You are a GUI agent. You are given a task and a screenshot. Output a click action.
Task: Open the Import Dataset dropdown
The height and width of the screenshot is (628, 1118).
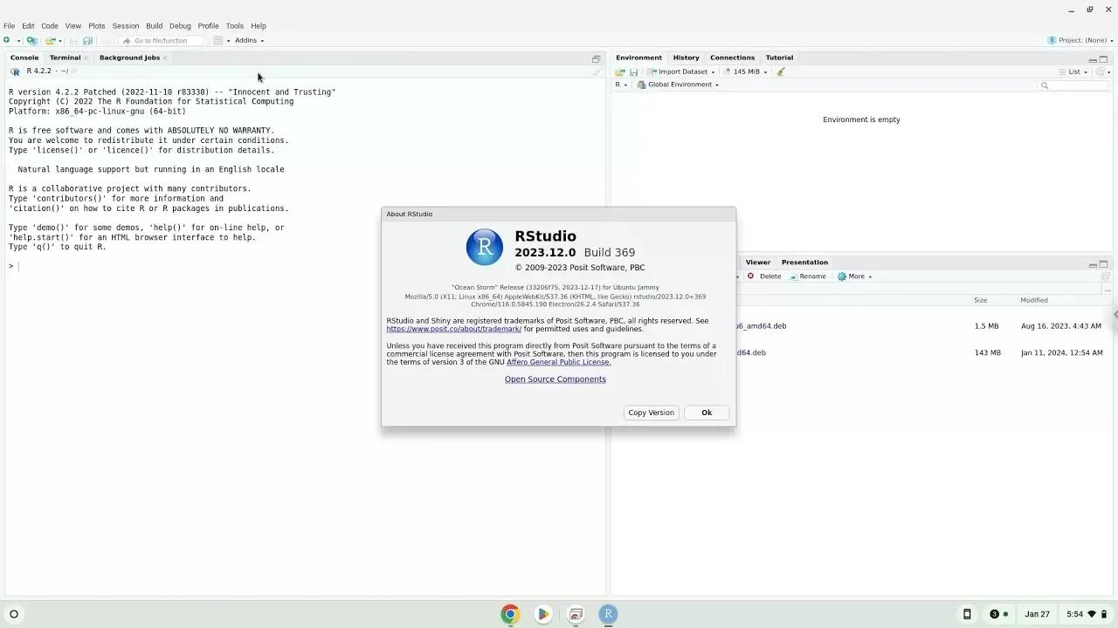point(682,71)
